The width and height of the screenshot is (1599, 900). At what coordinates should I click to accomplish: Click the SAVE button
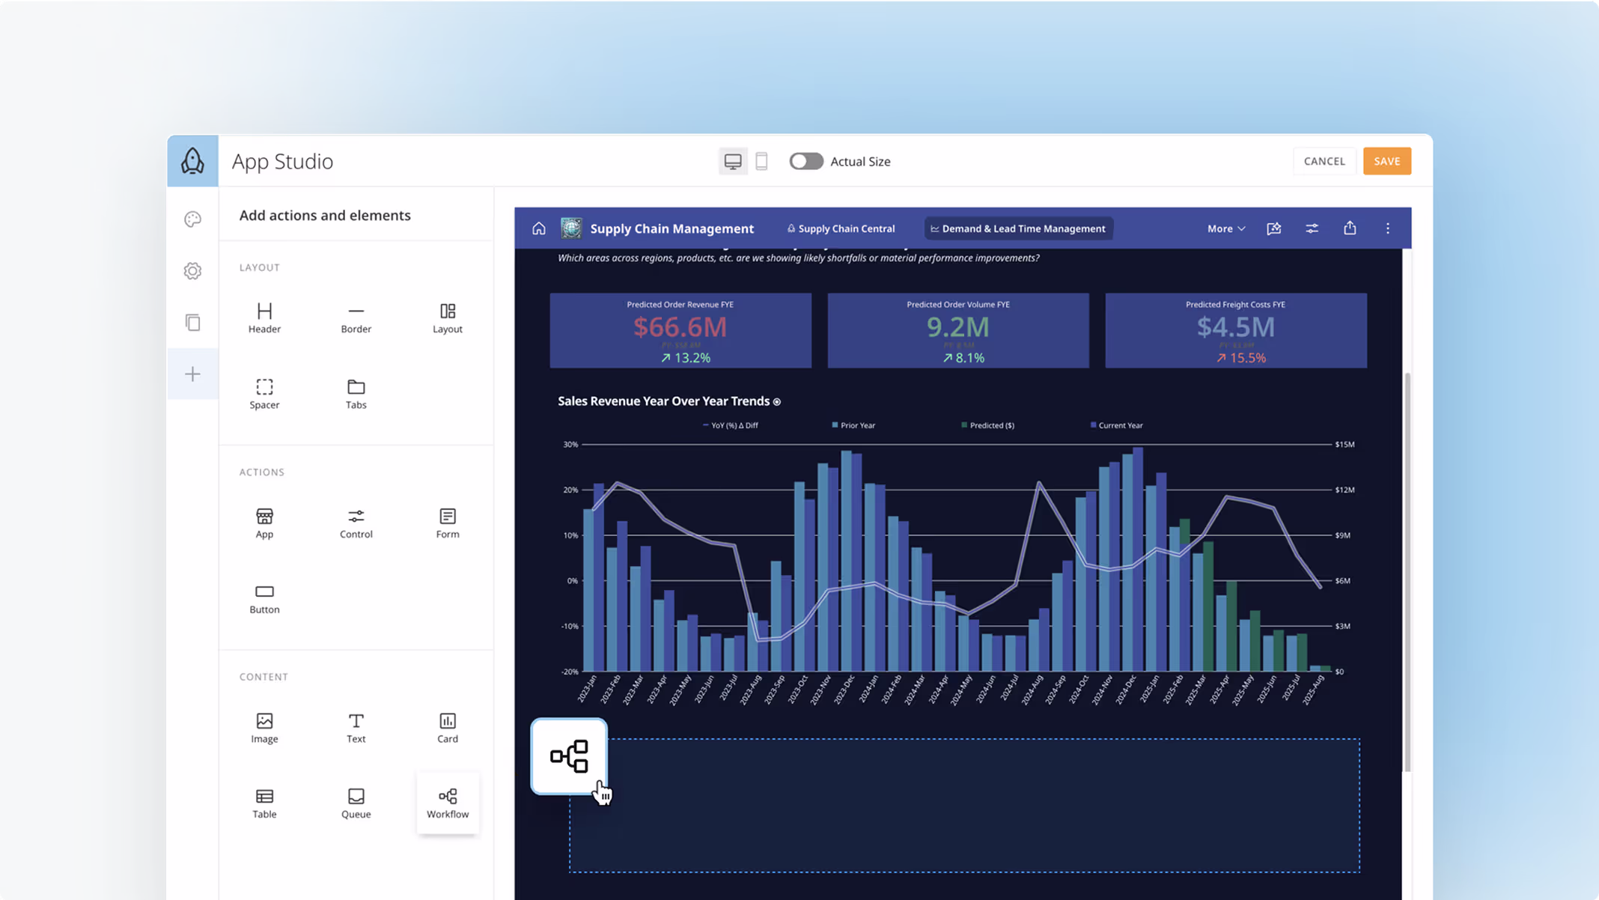pos(1386,161)
